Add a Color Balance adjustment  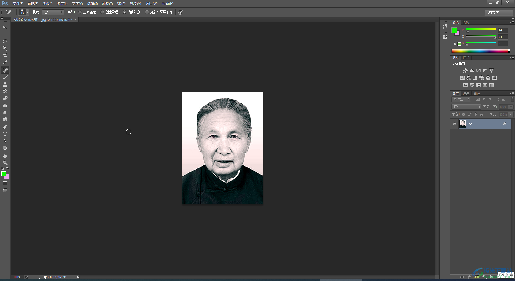point(469,78)
